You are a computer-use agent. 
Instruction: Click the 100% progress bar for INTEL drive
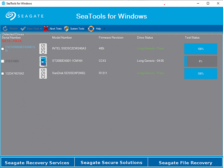pyautogui.click(x=201, y=49)
